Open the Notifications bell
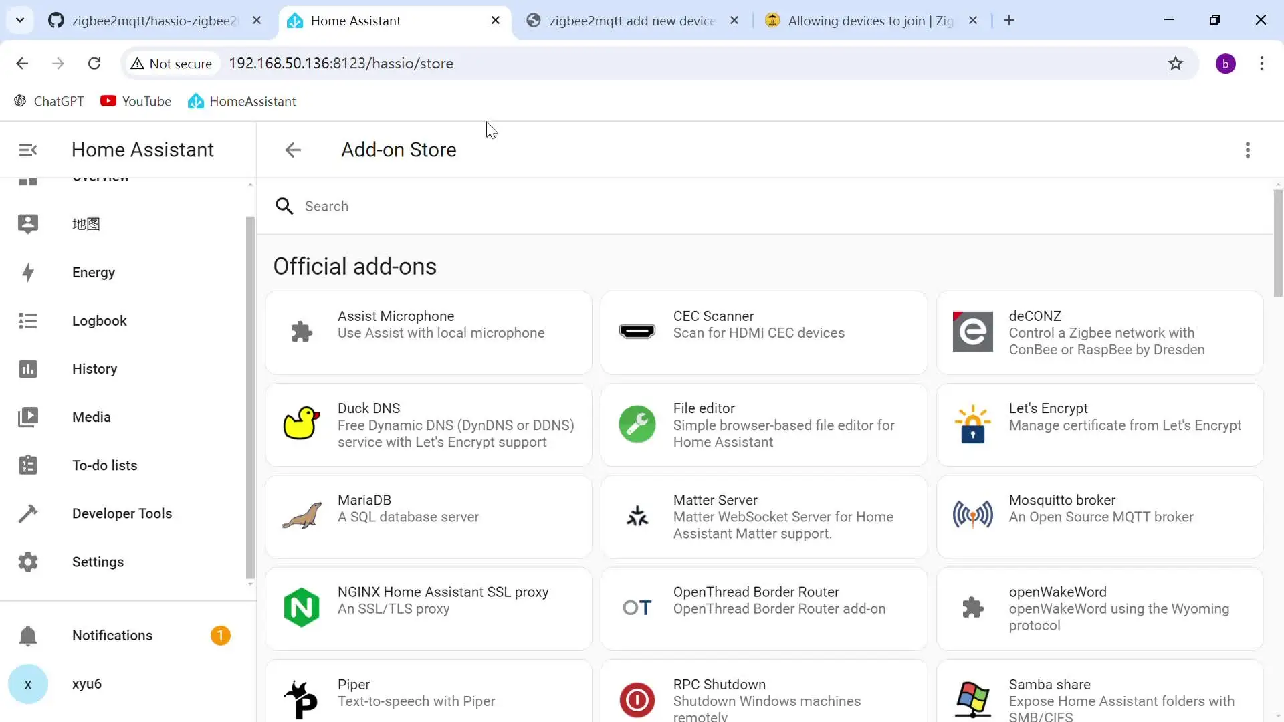Image resolution: width=1284 pixels, height=722 pixels. pyautogui.click(x=27, y=636)
